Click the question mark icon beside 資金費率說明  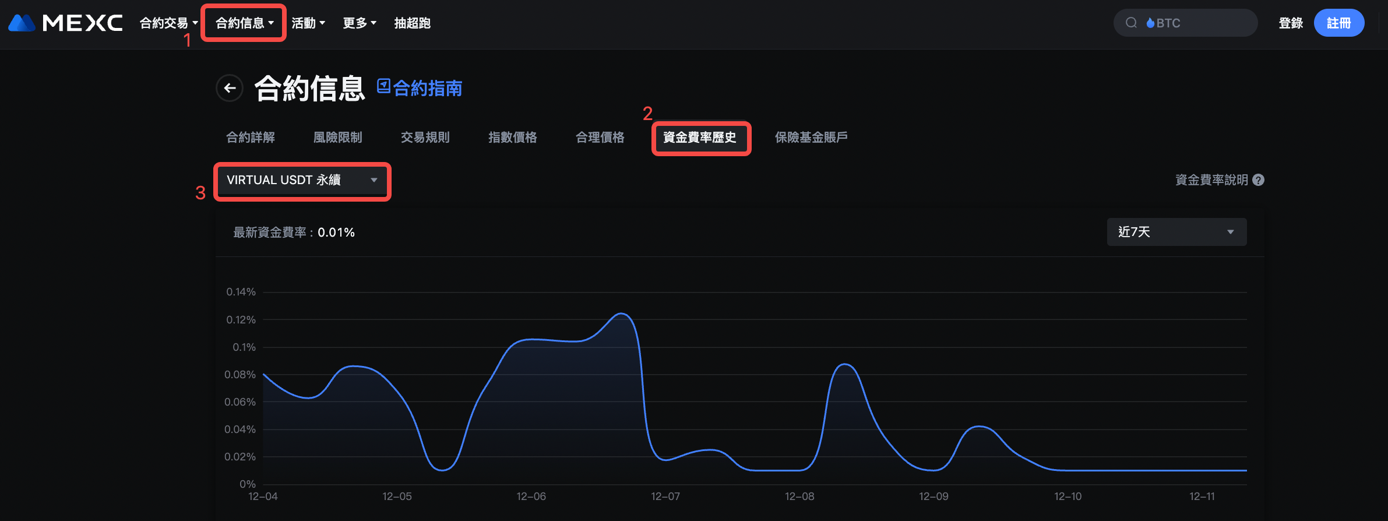point(1259,180)
